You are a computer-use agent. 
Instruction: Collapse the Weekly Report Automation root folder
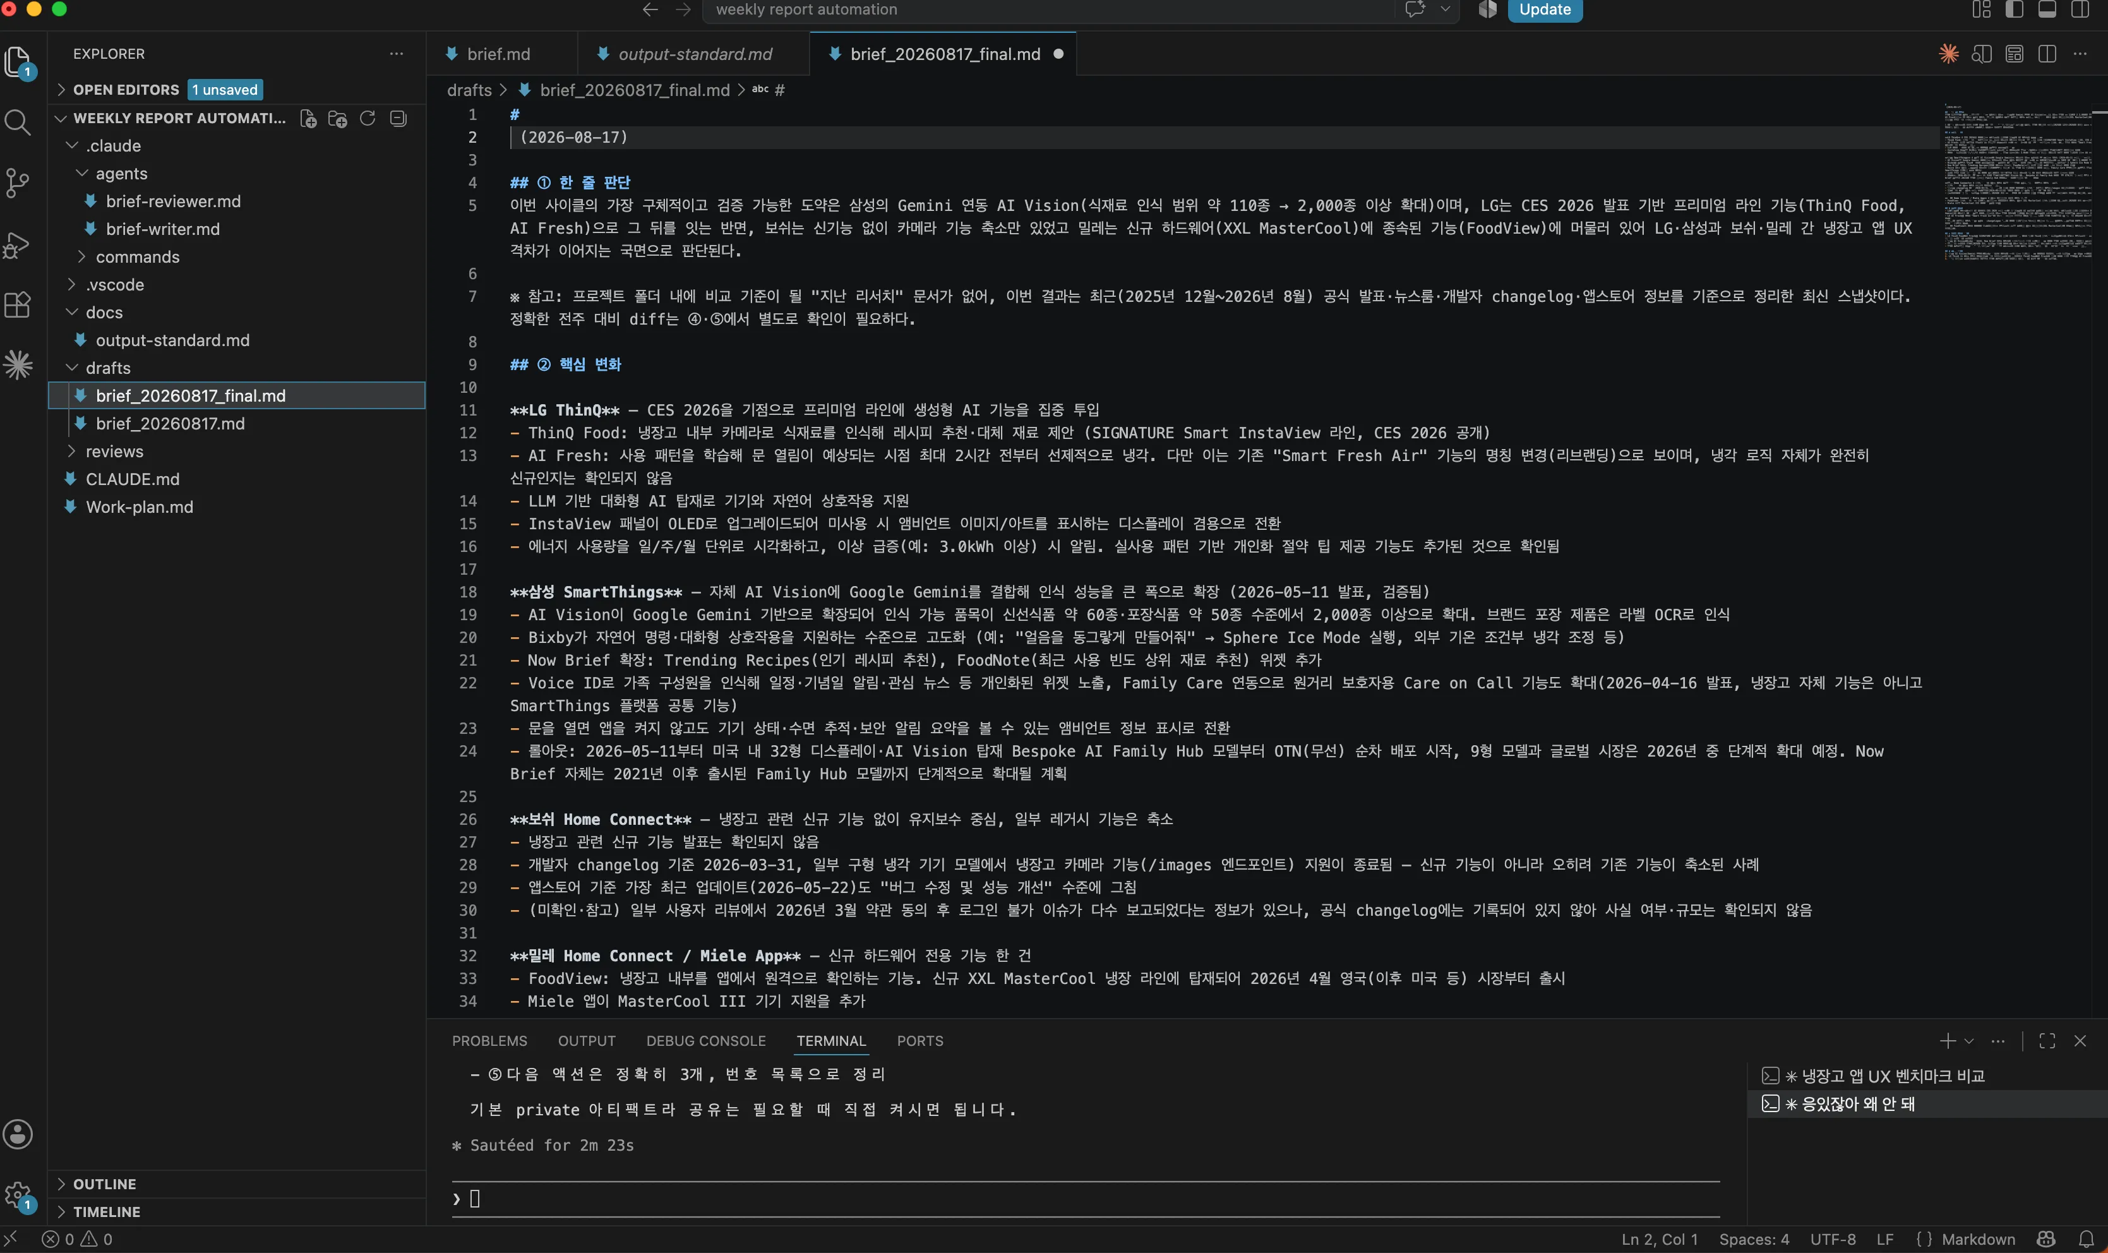tap(61, 119)
